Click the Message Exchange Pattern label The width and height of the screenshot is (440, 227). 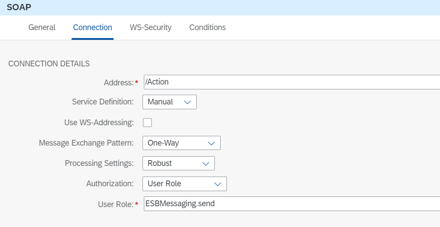(86, 143)
